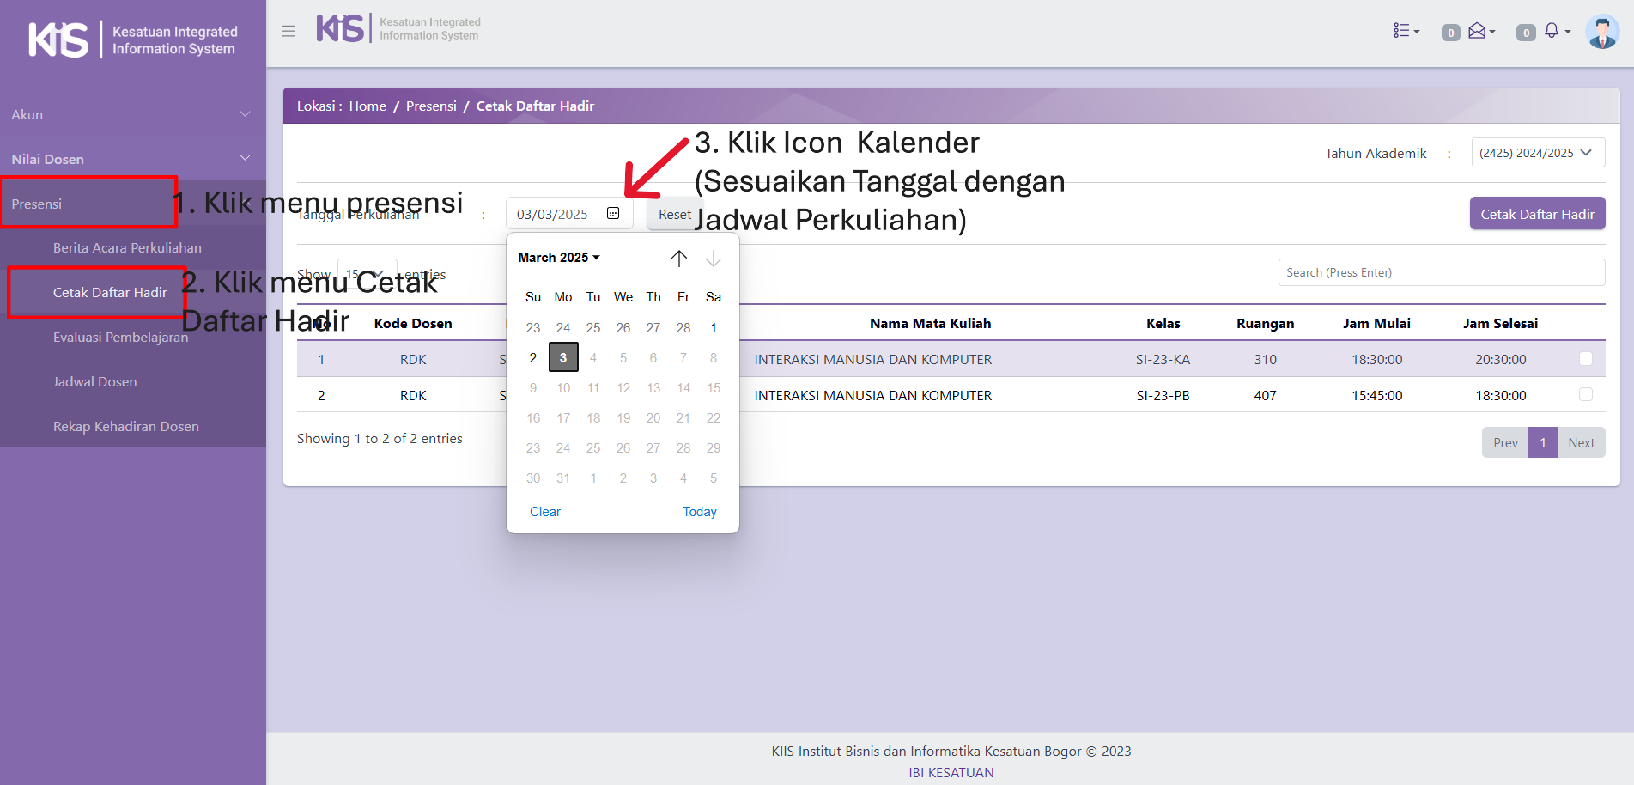
Task: Click the Reset button
Action: [x=674, y=214]
